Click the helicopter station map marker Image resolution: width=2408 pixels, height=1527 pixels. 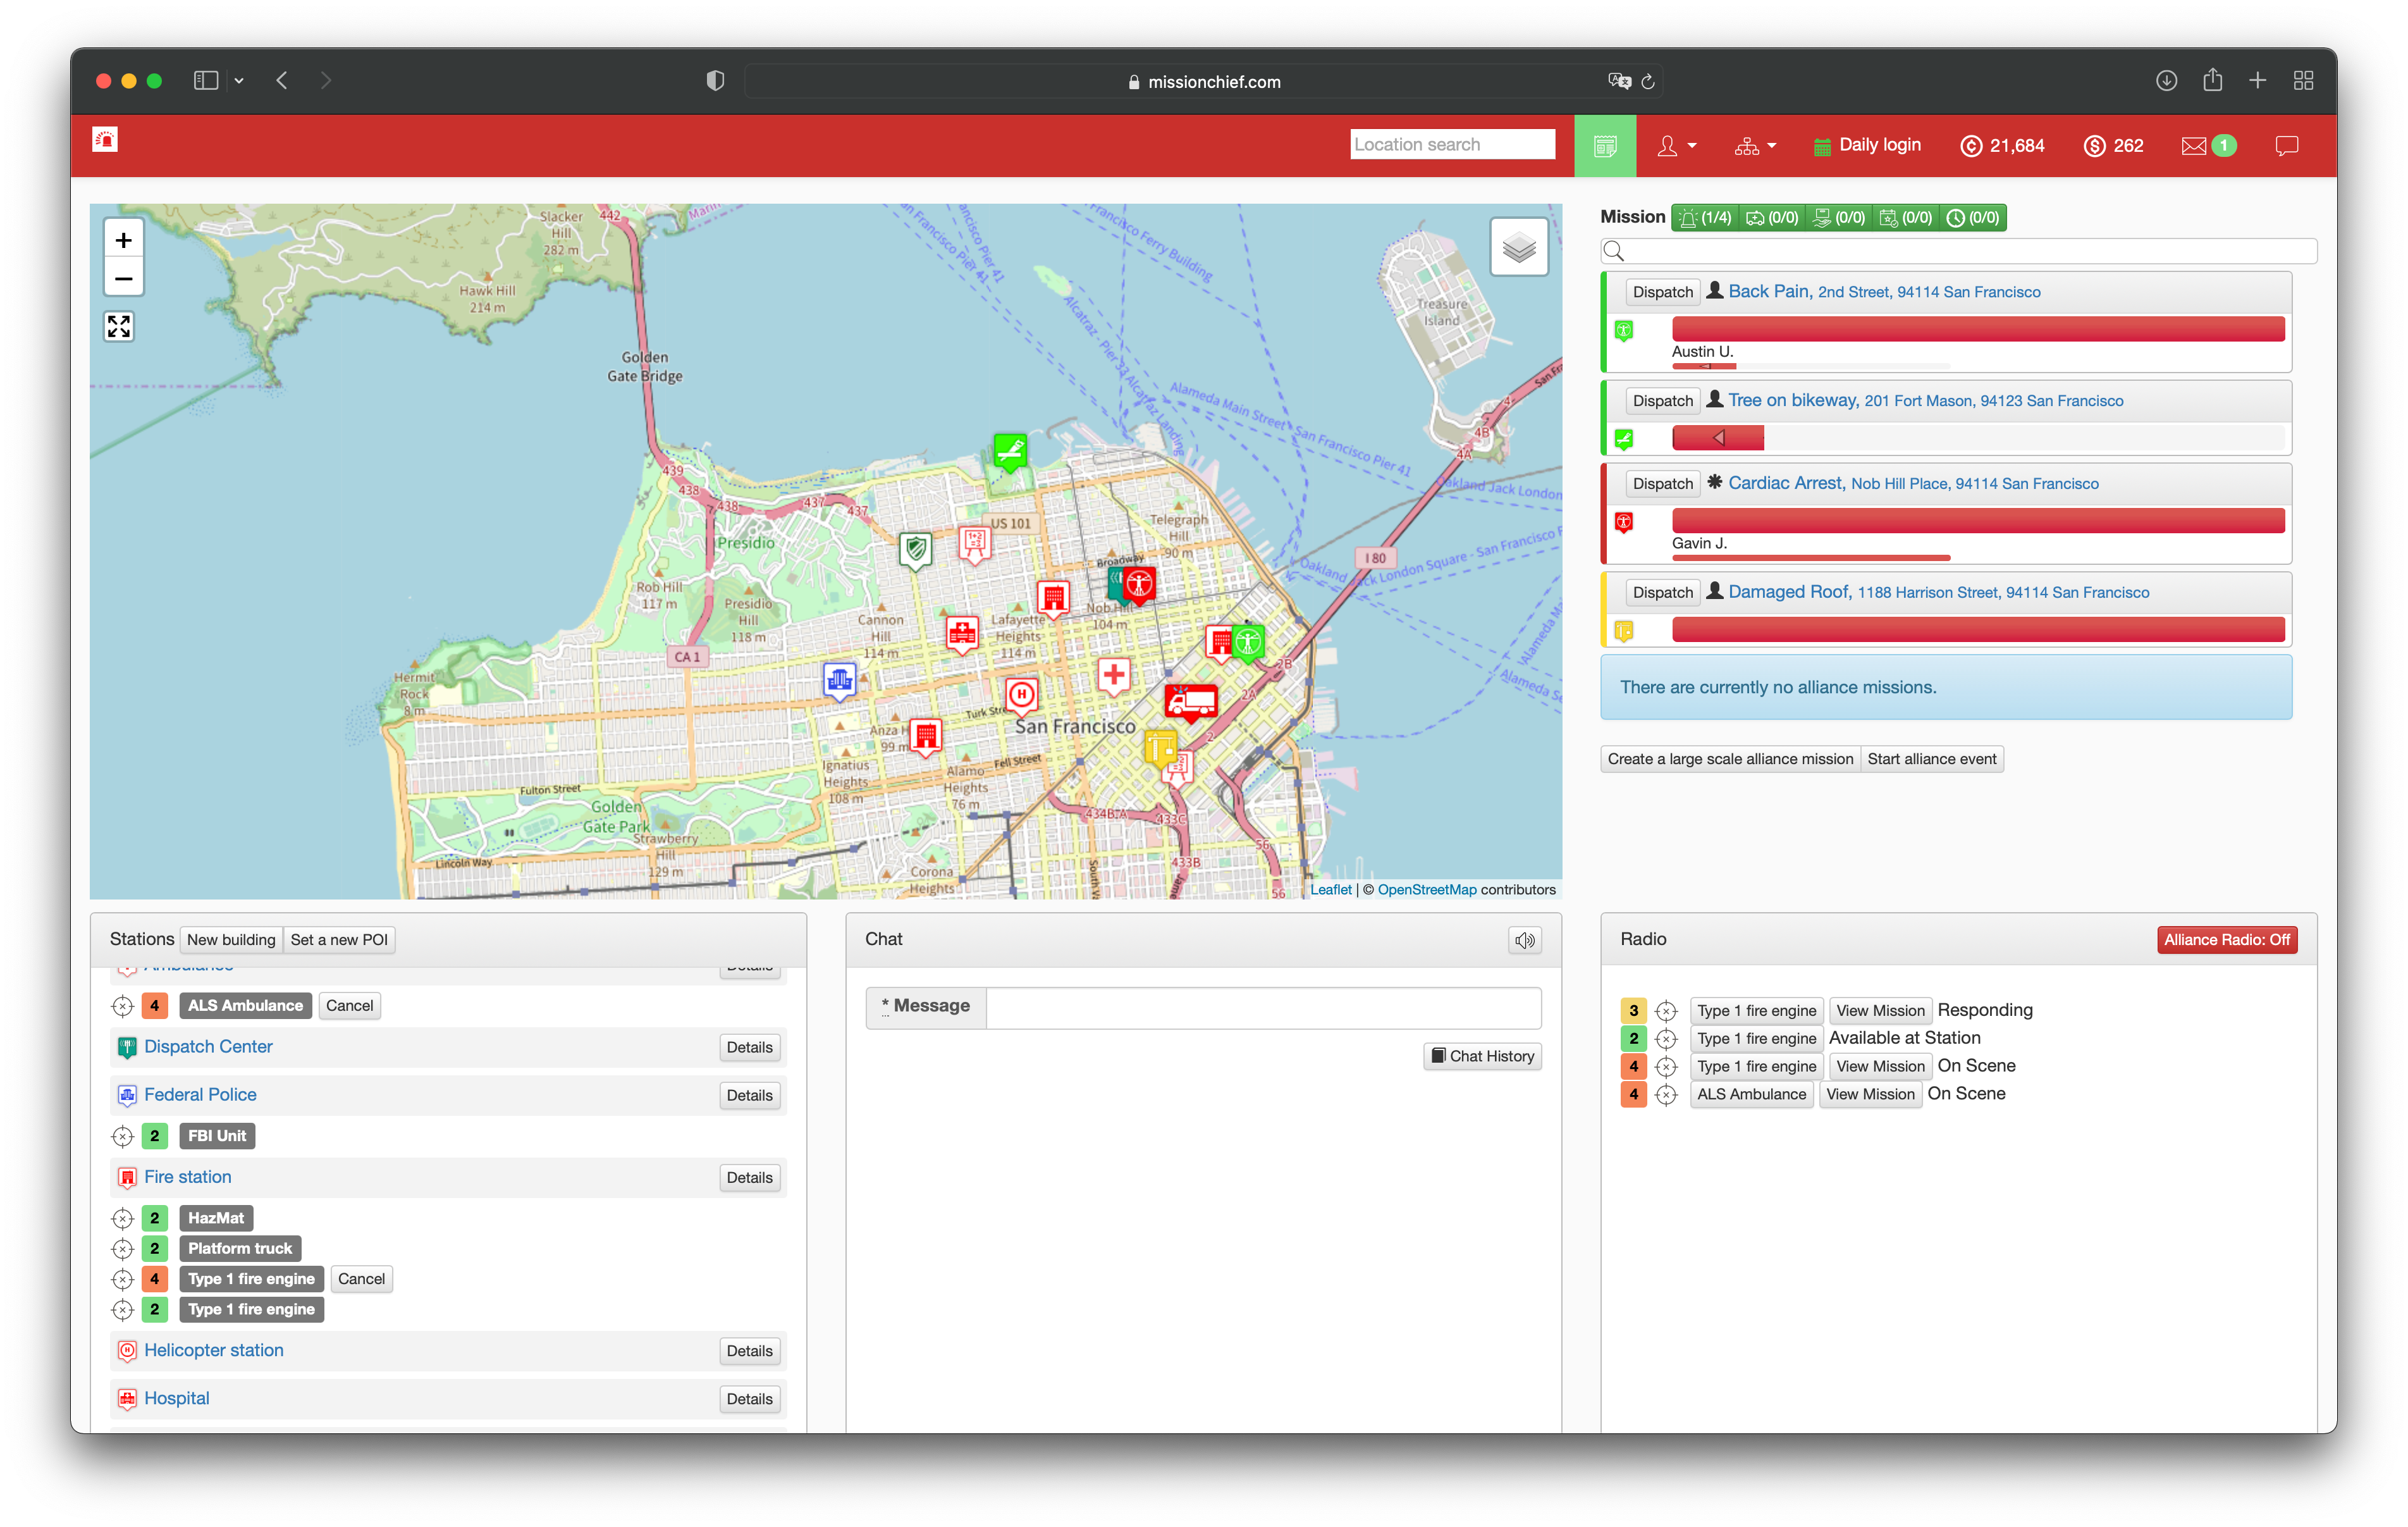1021,695
